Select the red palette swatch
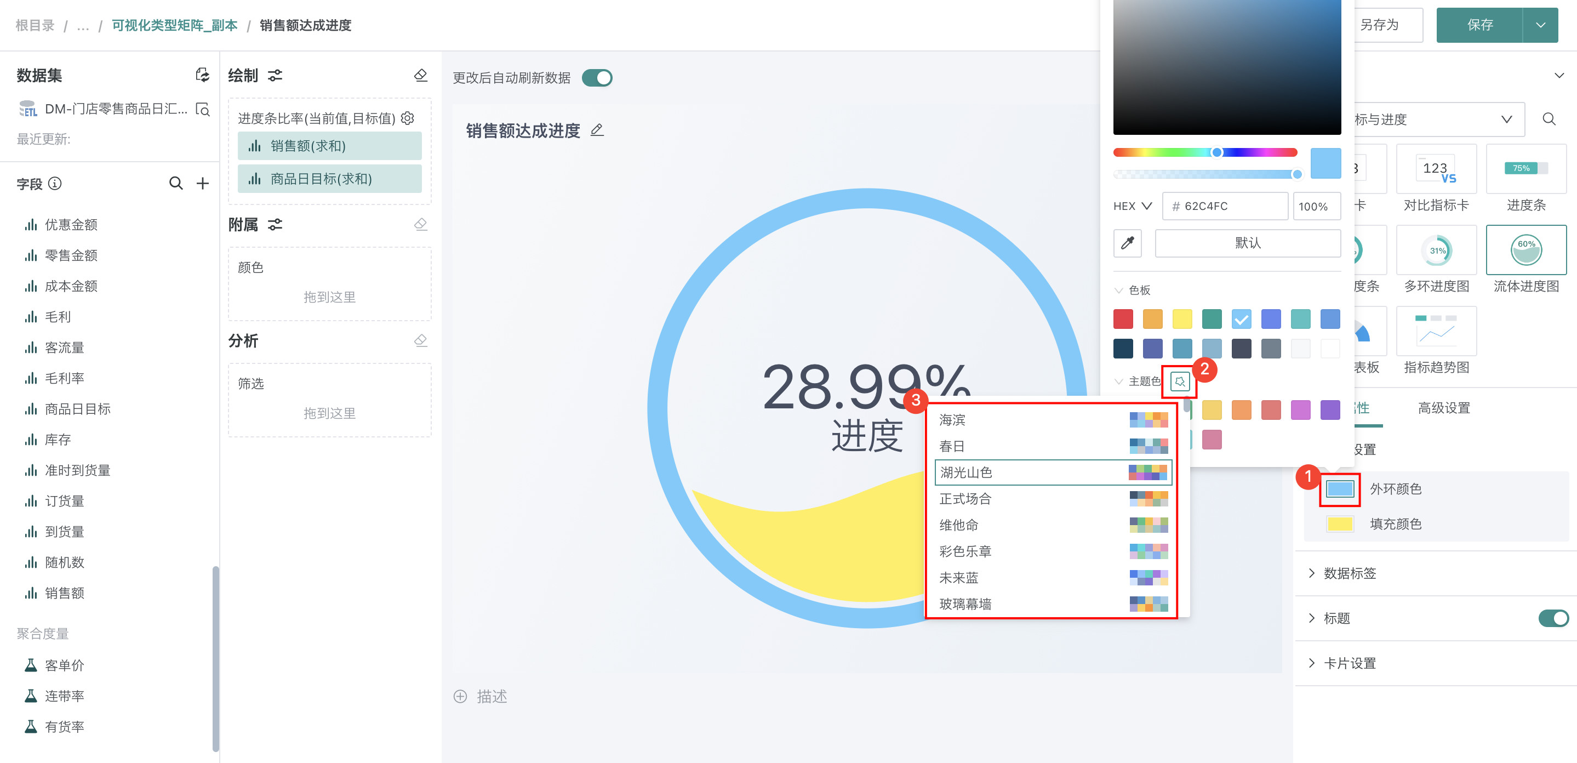The height and width of the screenshot is (763, 1577). coord(1123,319)
